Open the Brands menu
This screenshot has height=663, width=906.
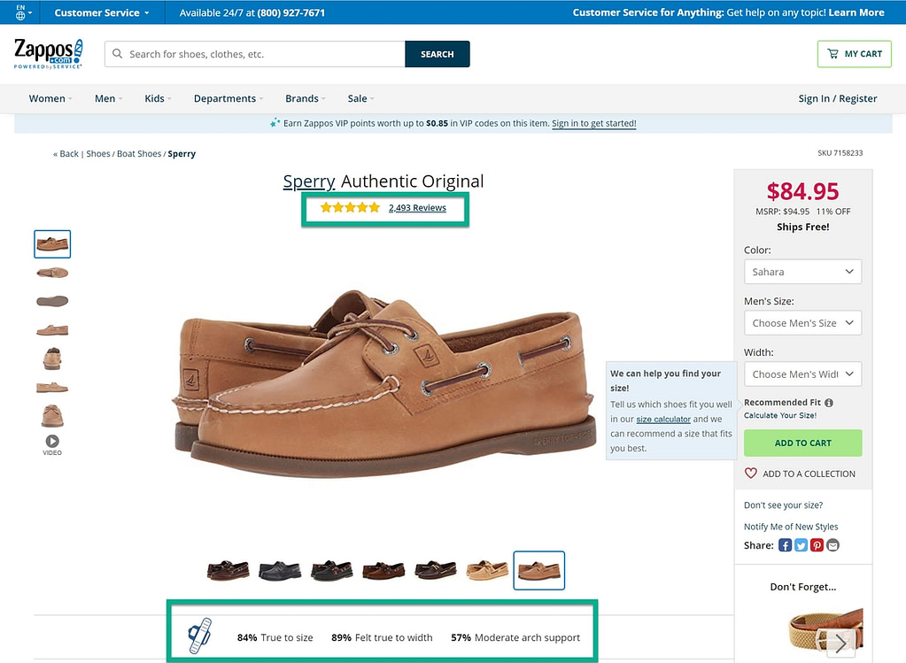302,98
